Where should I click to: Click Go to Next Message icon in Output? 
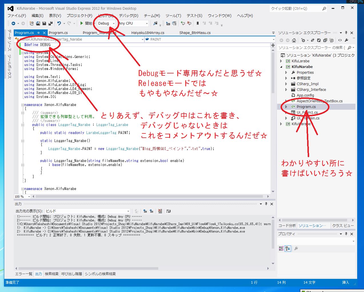click(x=151, y=211)
